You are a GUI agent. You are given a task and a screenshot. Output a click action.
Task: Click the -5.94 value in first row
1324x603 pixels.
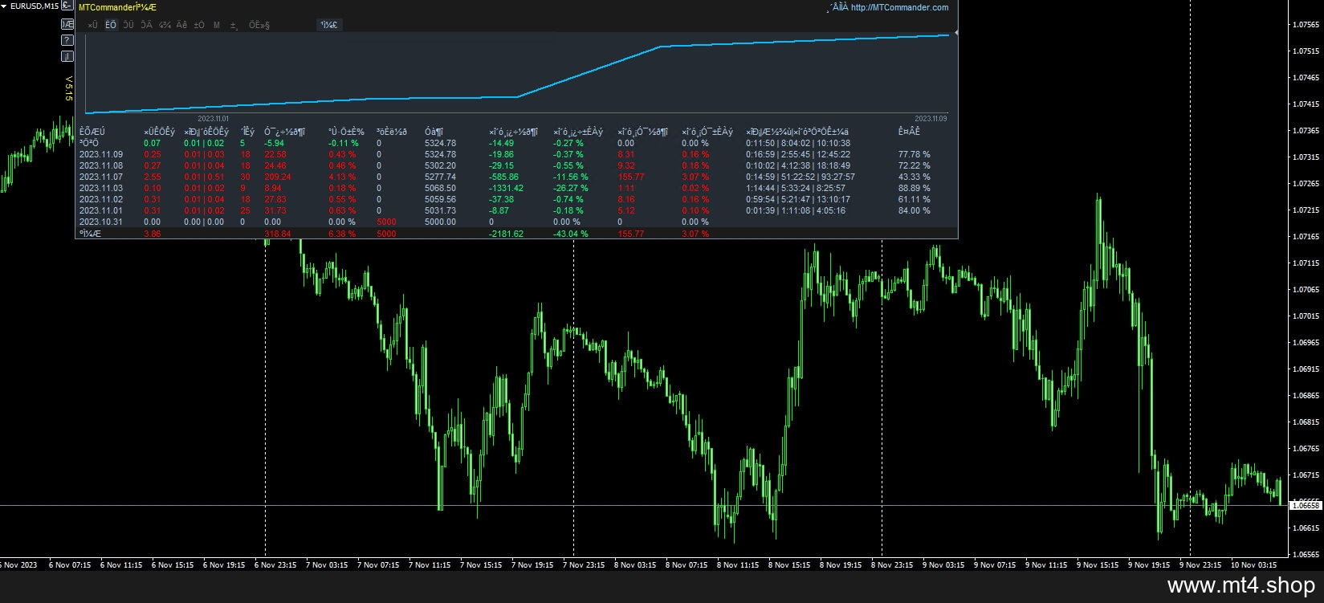click(275, 143)
